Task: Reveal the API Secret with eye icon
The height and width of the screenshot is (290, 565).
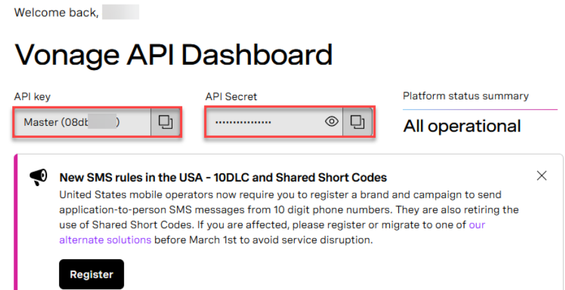Action: click(332, 122)
